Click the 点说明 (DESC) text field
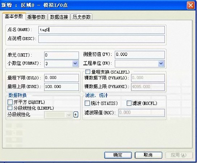Screen dimensions: 197x163 (x=101, y=39)
